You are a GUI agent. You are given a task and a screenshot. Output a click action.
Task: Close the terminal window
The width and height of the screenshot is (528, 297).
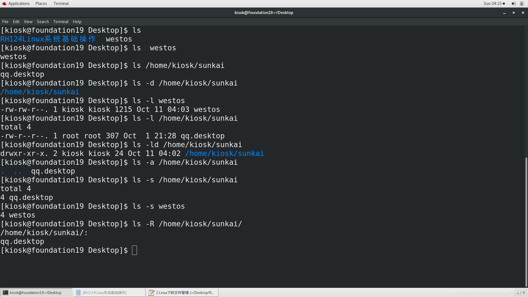(x=523, y=13)
